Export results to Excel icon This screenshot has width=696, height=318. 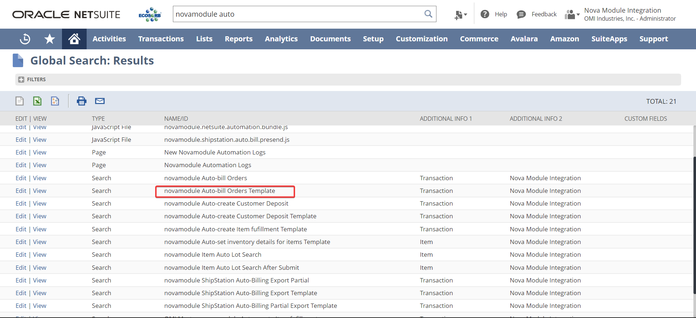pyautogui.click(x=37, y=101)
